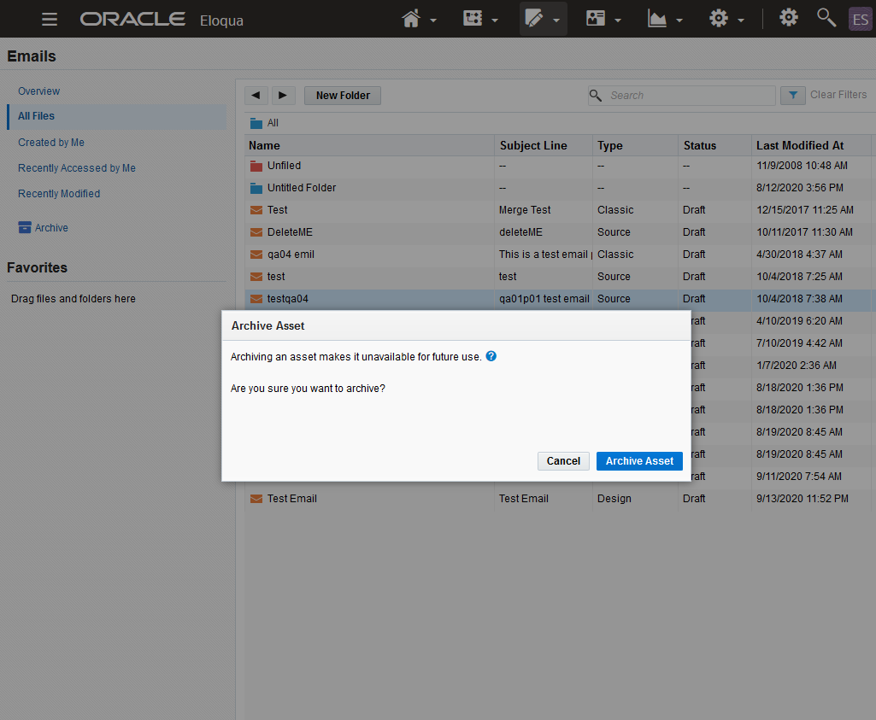This screenshot has width=876, height=720.
Task: Click the filter funnel icon
Action: point(792,96)
